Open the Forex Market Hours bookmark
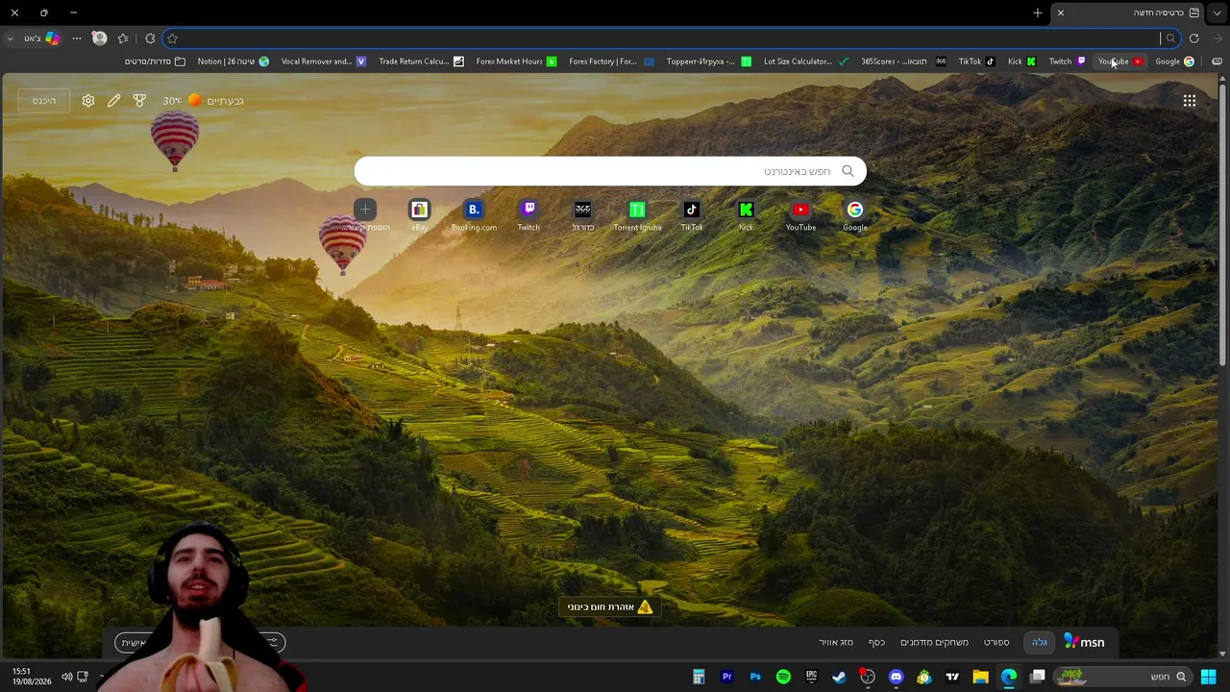 click(x=516, y=62)
